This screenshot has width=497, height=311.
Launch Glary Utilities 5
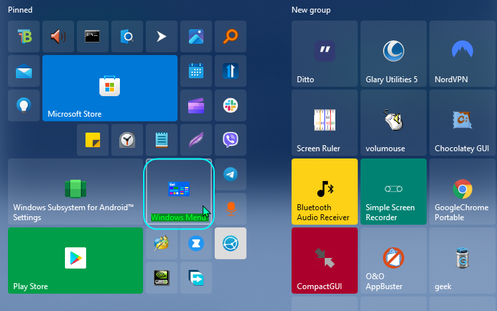[394, 54]
